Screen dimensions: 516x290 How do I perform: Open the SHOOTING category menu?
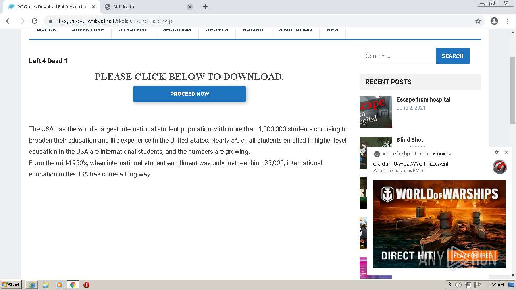177,30
